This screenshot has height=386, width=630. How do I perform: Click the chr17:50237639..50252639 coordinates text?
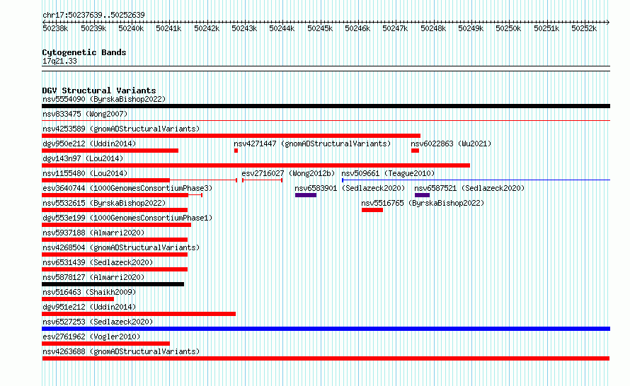click(x=93, y=16)
